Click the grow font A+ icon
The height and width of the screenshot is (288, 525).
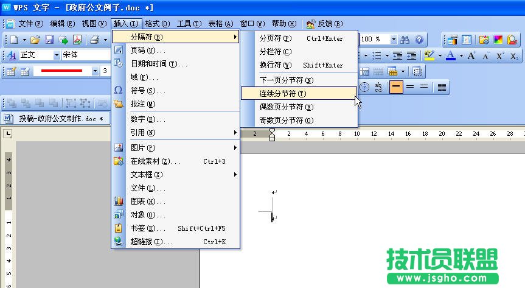[x=471, y=55]
